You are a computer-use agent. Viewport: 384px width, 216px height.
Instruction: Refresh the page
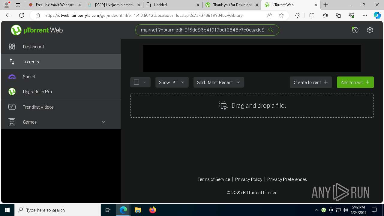point(22,15)
